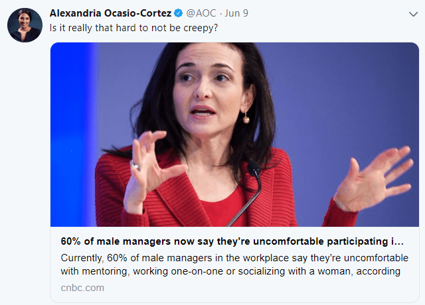Click the bright blue stripe in photo
The image size is (425, 305).
pyautogui.click(x=72, y=135)
